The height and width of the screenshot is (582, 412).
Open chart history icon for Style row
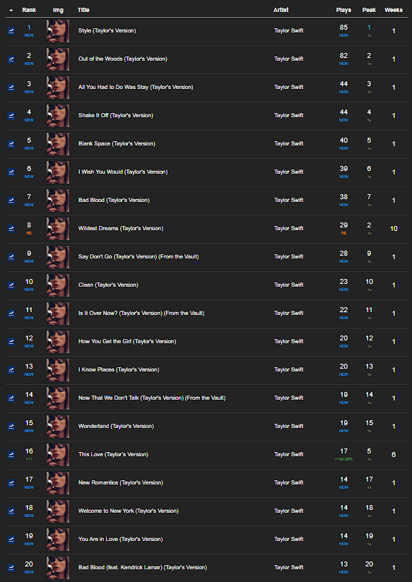pos(11,31)
